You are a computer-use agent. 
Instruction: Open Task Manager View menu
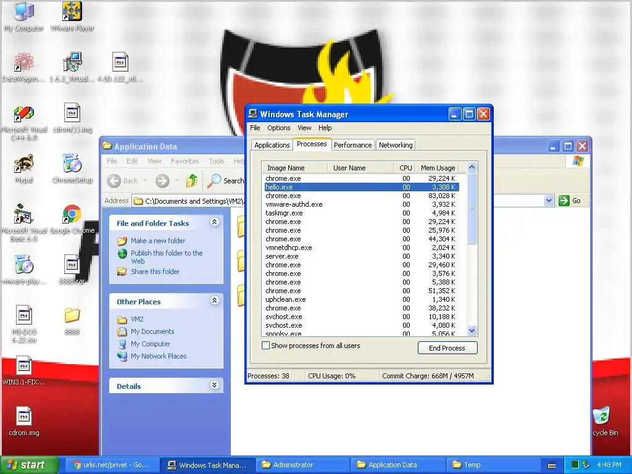[x=304, y=128]
